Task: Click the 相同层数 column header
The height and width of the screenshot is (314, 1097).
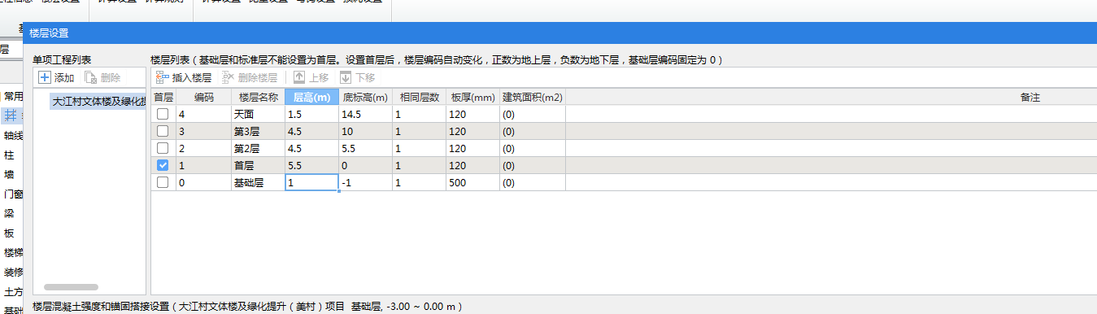Action: click(x=419, y=98)
